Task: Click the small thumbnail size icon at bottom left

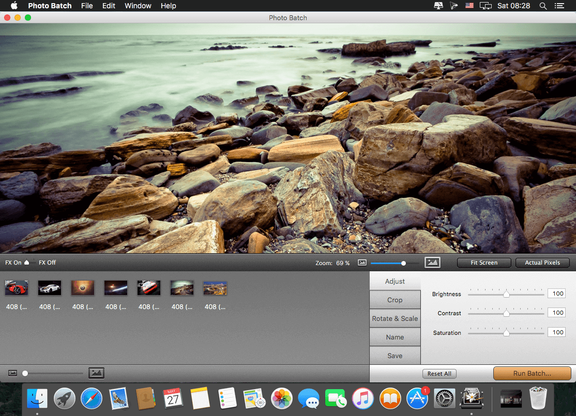Action: point(12,373)
